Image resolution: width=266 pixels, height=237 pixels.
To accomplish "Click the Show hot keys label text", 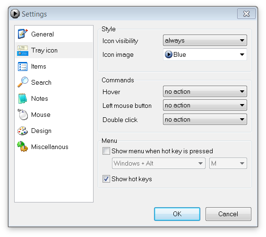I will click(132, 179).
